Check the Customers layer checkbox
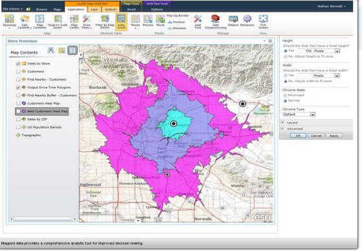The width and height of the screenshot is (362, 251). point(18,72)
